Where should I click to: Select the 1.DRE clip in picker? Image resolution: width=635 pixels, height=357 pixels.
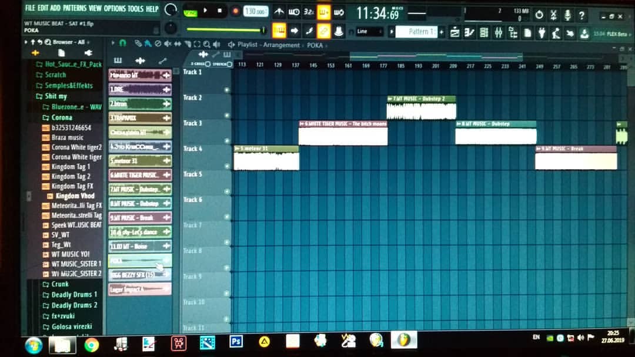click(140, 89)
